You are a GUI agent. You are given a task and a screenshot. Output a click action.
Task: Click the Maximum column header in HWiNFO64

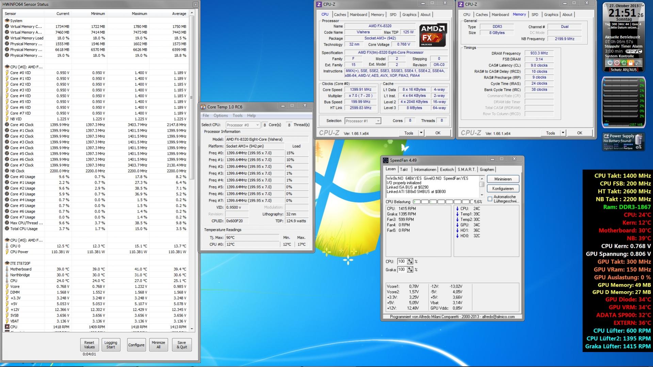tap(140, 14)
